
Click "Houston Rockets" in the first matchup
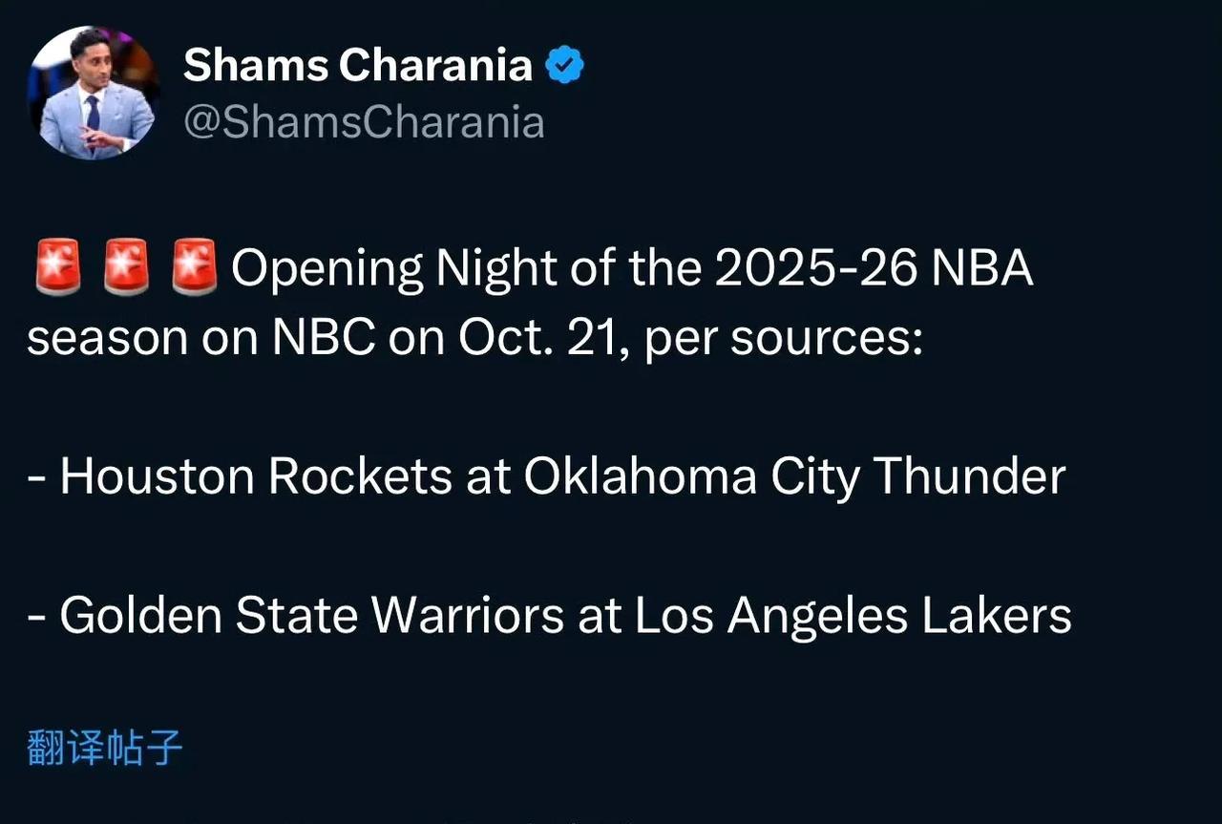point(256,476)
